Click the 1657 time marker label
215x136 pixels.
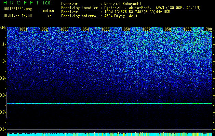(x=146, y=29)
